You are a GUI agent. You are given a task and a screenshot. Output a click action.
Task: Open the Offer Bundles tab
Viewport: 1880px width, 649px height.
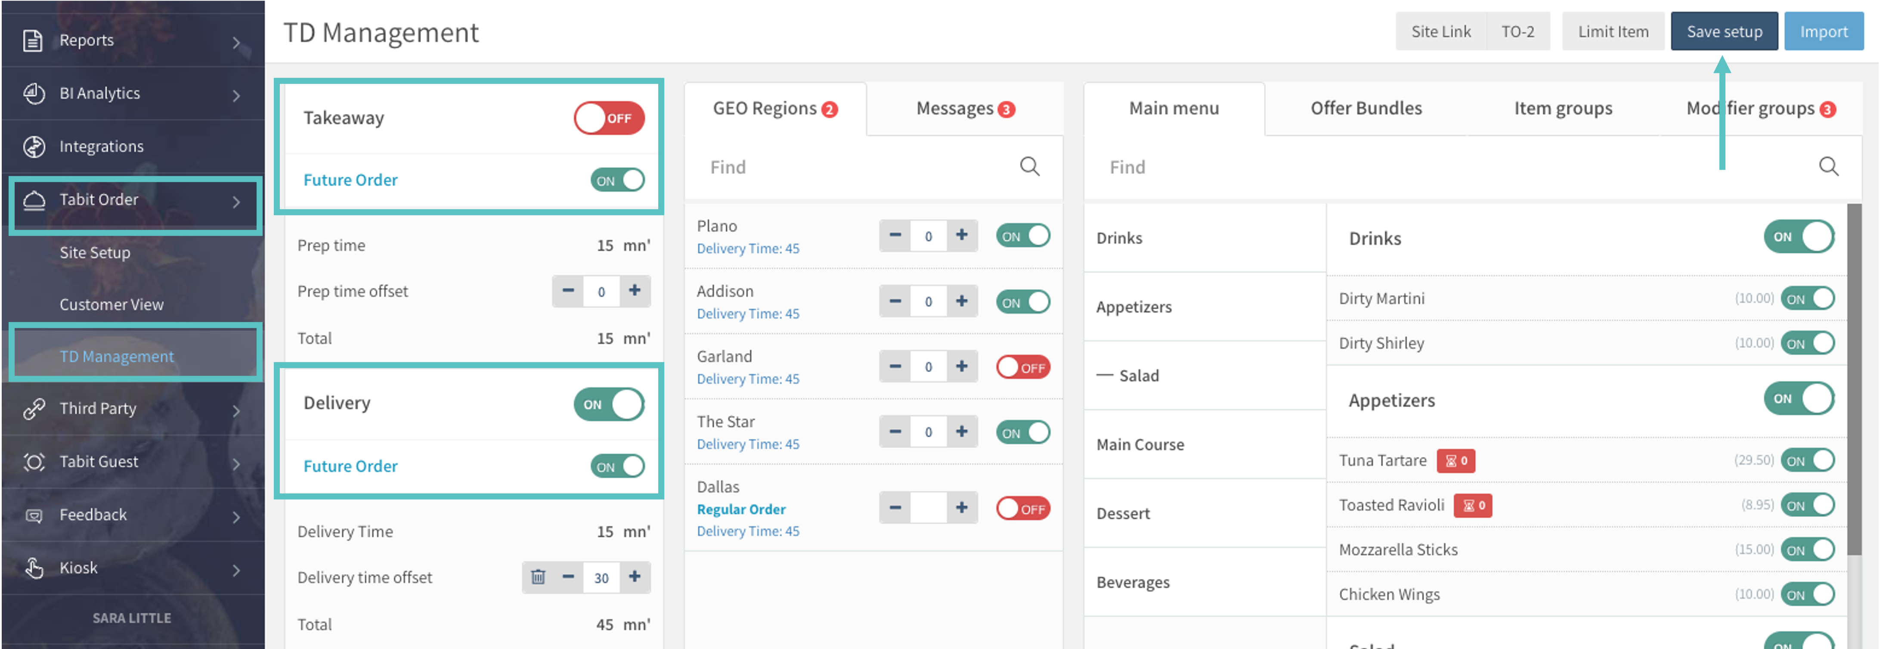point(1366,109)
